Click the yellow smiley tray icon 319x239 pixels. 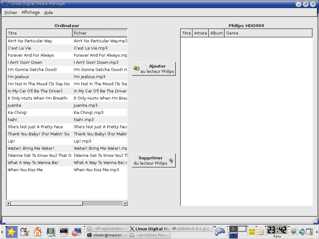252,232
